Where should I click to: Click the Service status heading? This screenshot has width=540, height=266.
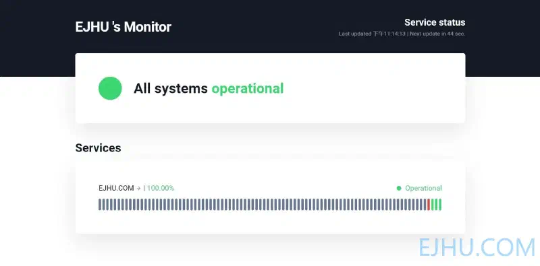point(435,22)
